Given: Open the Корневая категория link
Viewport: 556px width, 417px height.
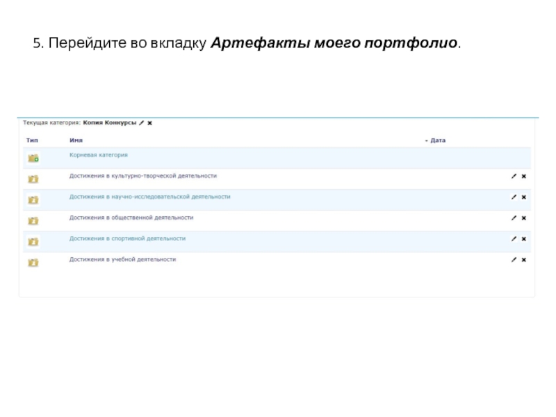Looking at the screenshot, I should point(98,155).
